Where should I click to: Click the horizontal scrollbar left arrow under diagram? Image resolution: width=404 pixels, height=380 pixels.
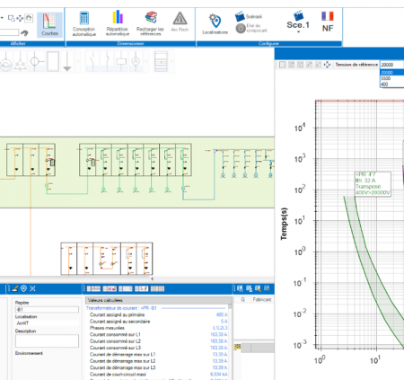point(153,278)
